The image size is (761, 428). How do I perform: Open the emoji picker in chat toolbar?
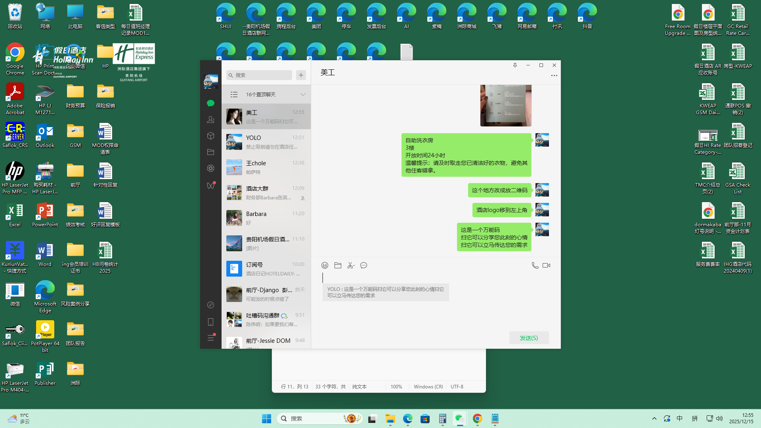tap(325, 266)
